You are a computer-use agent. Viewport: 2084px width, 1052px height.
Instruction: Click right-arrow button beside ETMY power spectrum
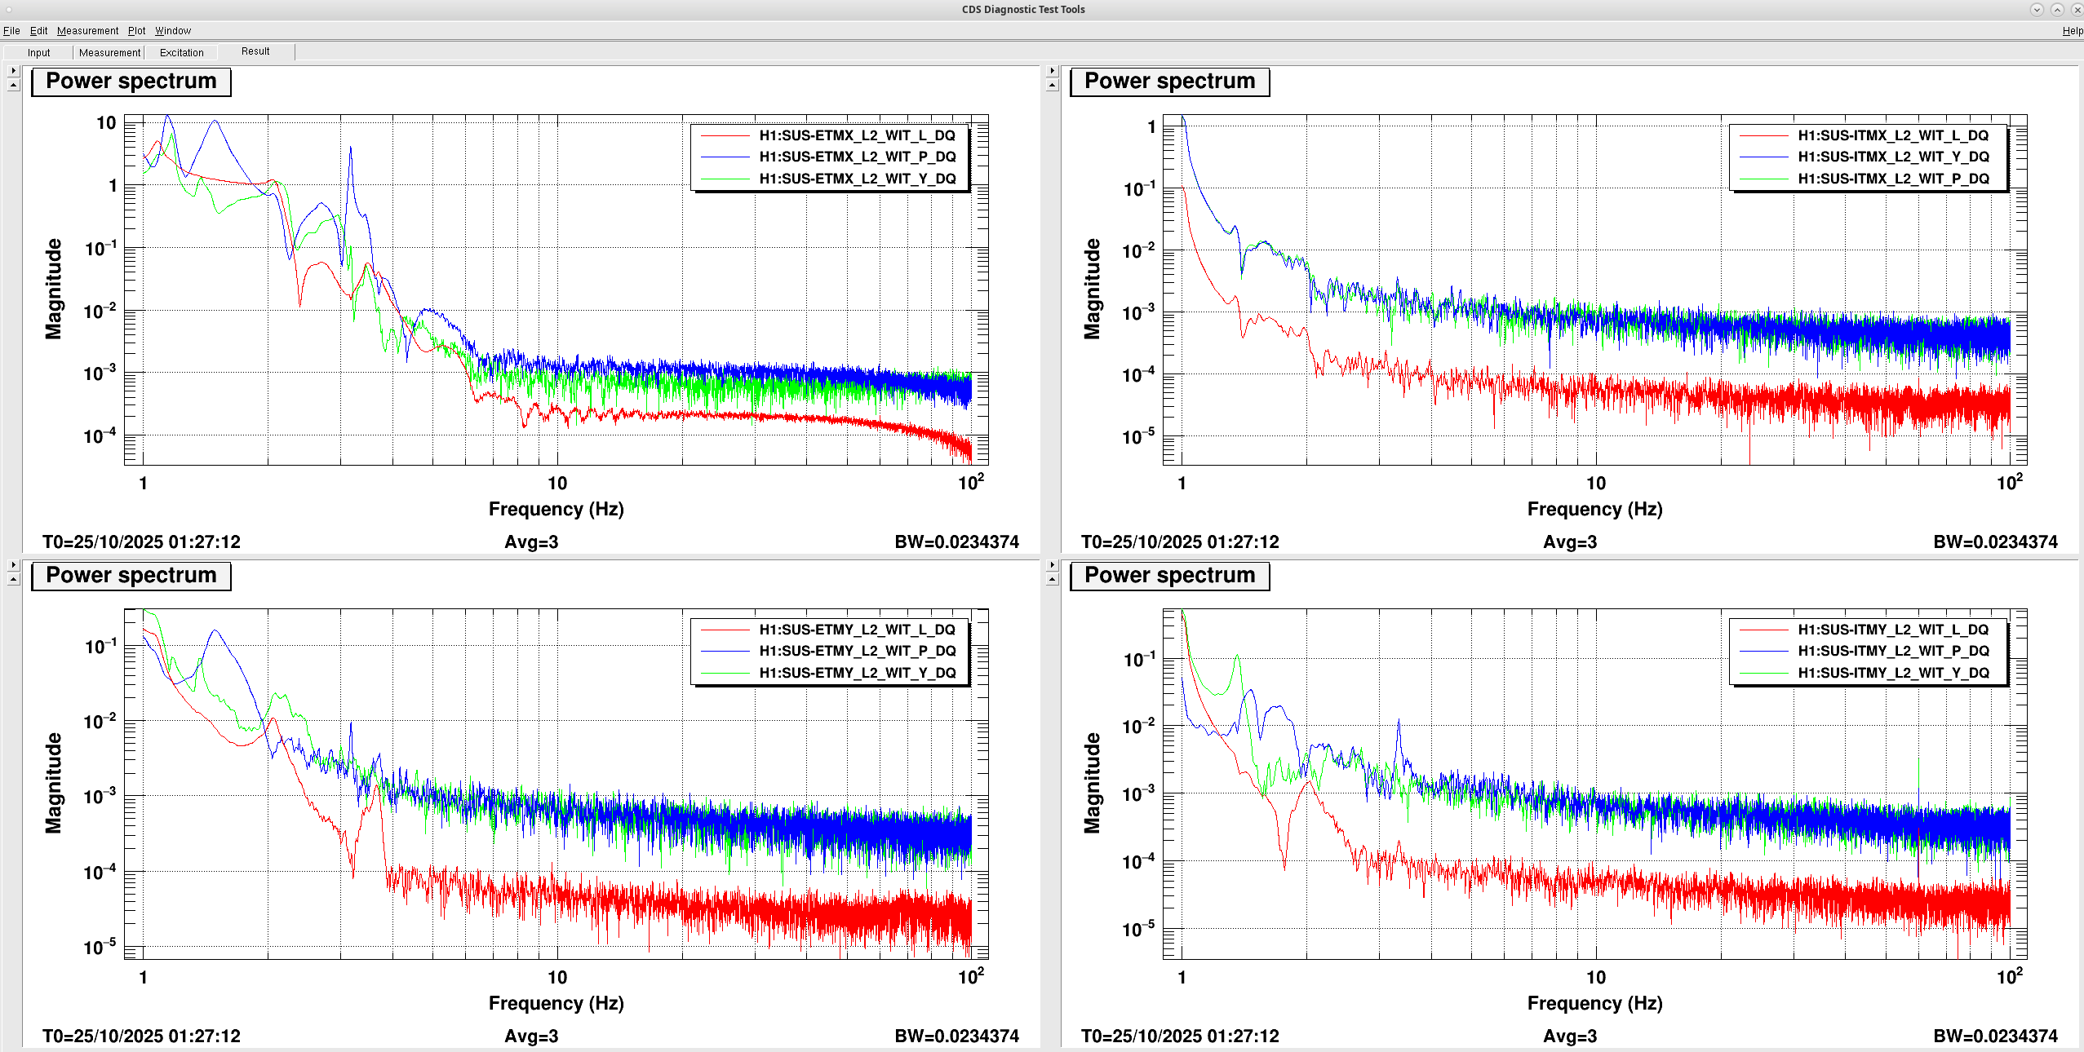pyautogui.click(x=13, y=565)
